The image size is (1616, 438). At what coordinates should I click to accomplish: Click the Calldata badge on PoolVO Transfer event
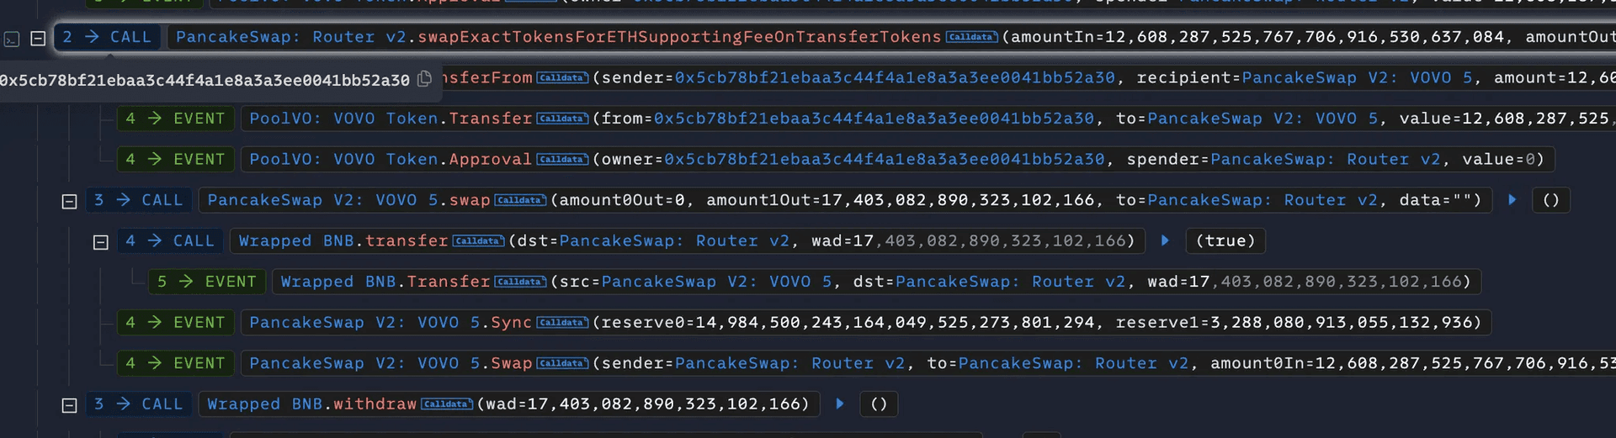562,119
